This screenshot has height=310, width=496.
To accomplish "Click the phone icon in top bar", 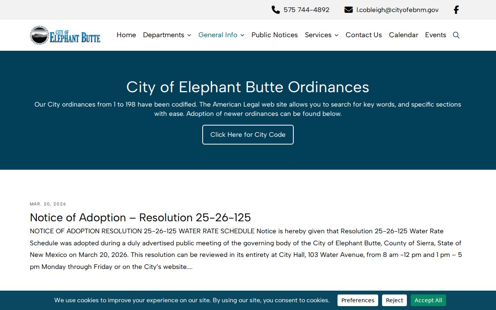I will pyautogui.click(x=276, y=10).
